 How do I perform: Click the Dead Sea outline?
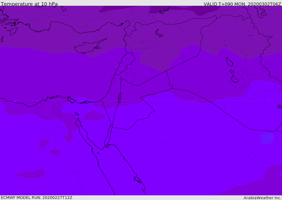pyautogui.click(x=120, y=97)
